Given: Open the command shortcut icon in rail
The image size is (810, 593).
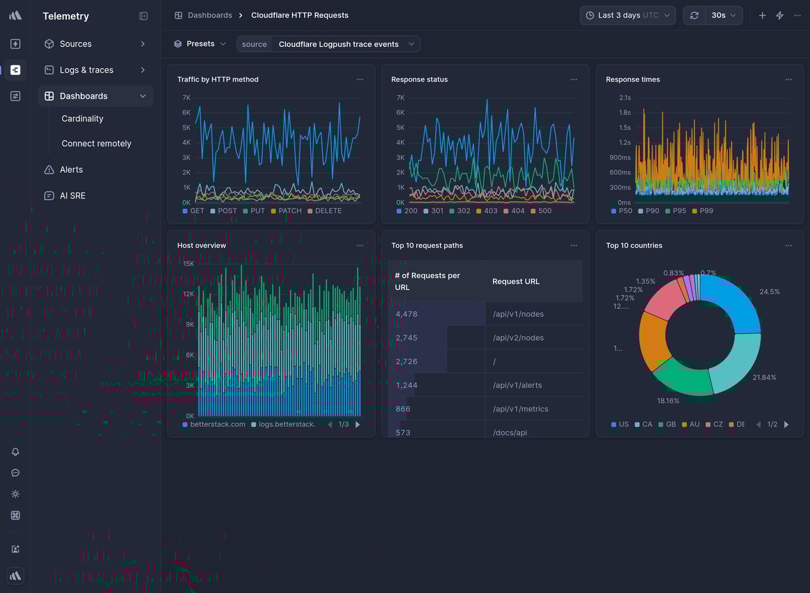Looking at the screenshot, I should (x=15, y=516).
